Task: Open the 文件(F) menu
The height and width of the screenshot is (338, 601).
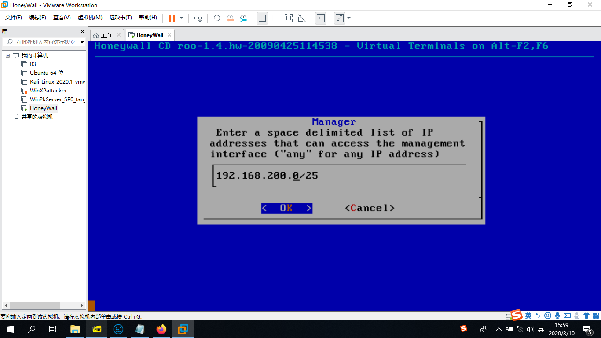Action: point(14,18)
